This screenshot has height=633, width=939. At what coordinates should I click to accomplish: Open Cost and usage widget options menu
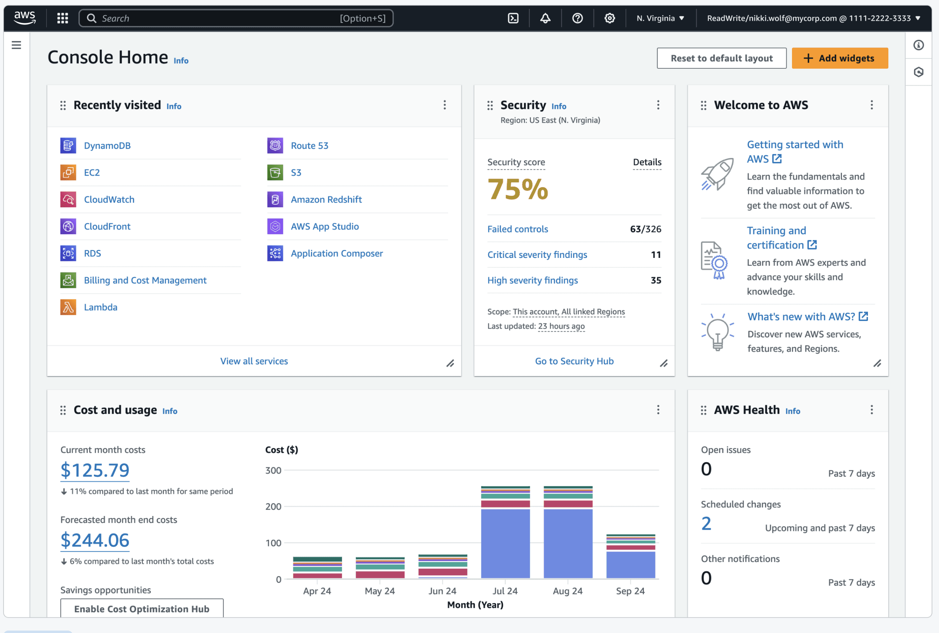pos(658,410)
